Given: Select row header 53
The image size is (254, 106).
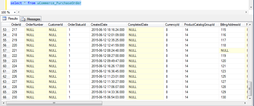Looking at the screenshot, I should pyautogui.click(x=6, y=30).
